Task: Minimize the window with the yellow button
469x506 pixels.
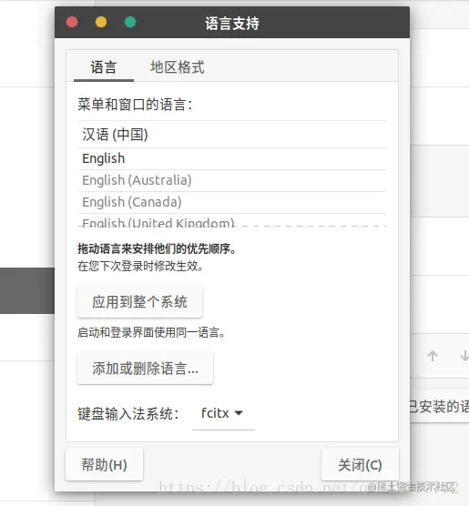Action: [x=101, y=22]
